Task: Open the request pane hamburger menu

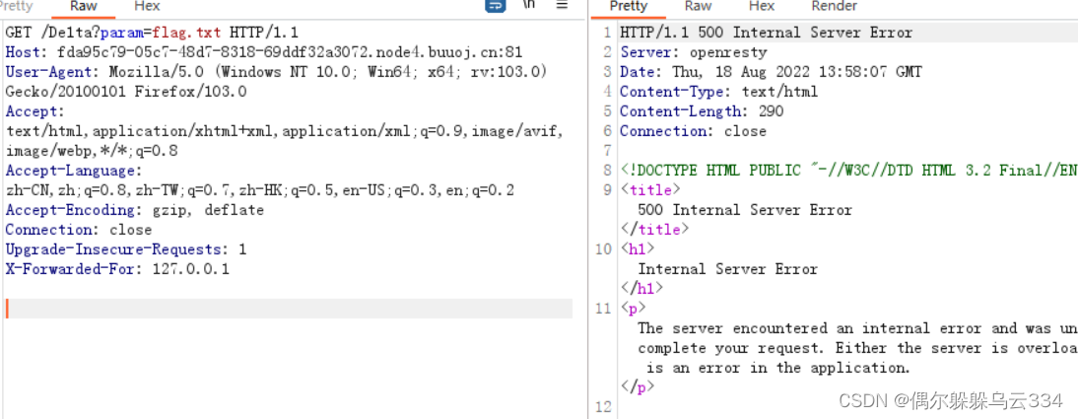Action: click(x=562, y=5)
